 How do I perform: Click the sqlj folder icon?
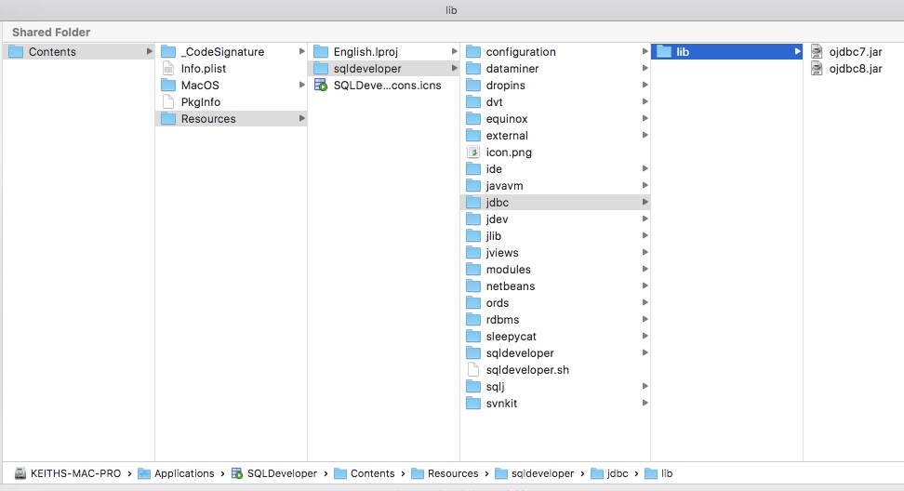473,386
